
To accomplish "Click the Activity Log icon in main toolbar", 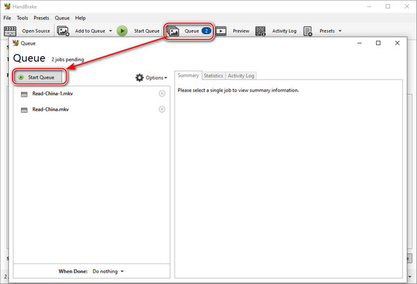I will [261, 31].
